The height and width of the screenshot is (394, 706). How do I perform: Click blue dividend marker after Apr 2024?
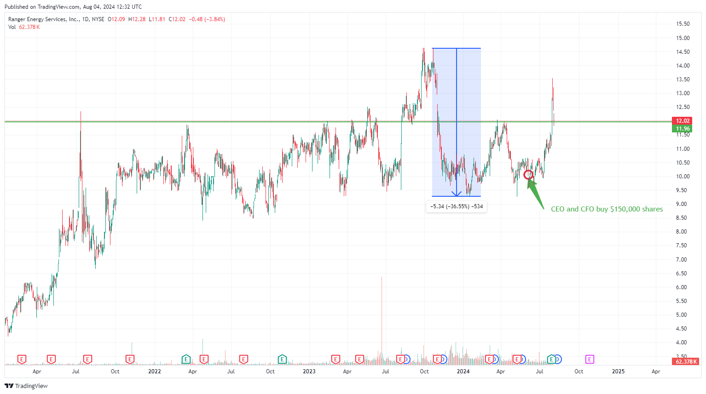[x=523, y=359]
